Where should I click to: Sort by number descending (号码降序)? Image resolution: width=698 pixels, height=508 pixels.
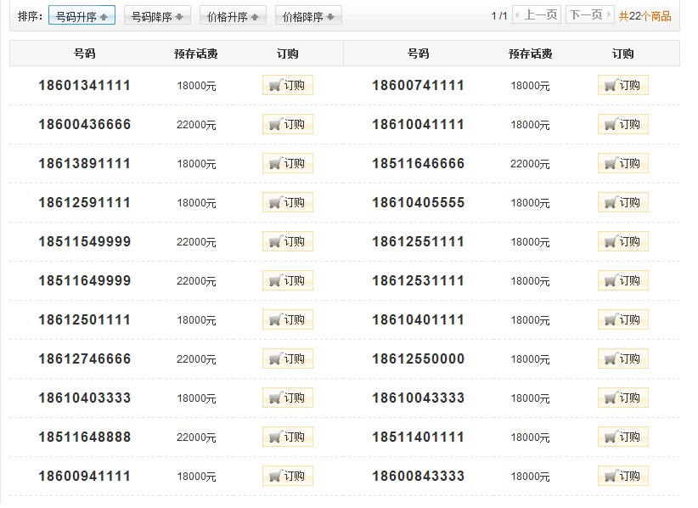coord(157,16)
